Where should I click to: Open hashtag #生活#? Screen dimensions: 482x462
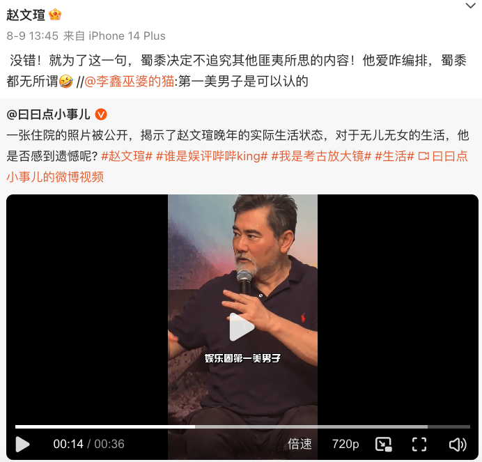point(394,156)
